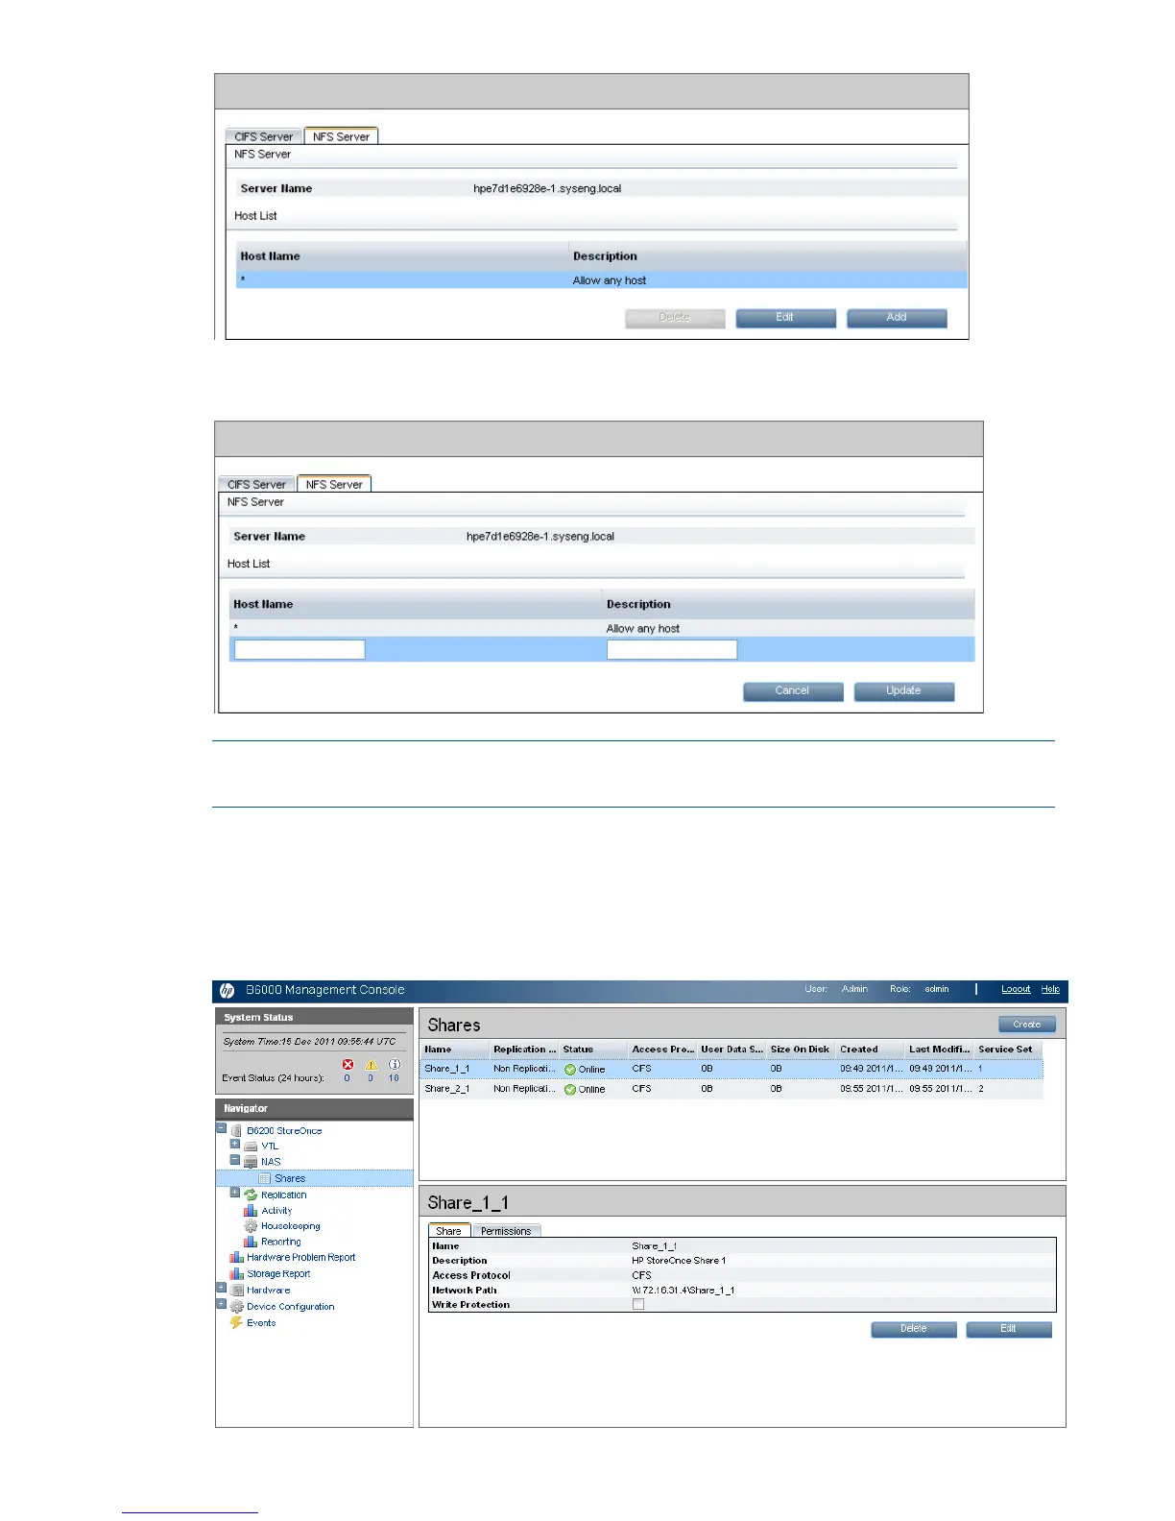Toggle the Write Protection checkbox
Viewport: 1175px width, 1521px height.
638,1304
